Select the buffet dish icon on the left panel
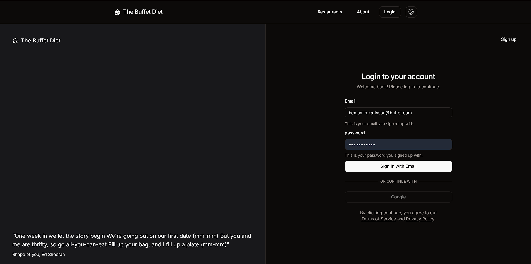The width and height of the screenshot is (531, 264). [x=15, y=41]
